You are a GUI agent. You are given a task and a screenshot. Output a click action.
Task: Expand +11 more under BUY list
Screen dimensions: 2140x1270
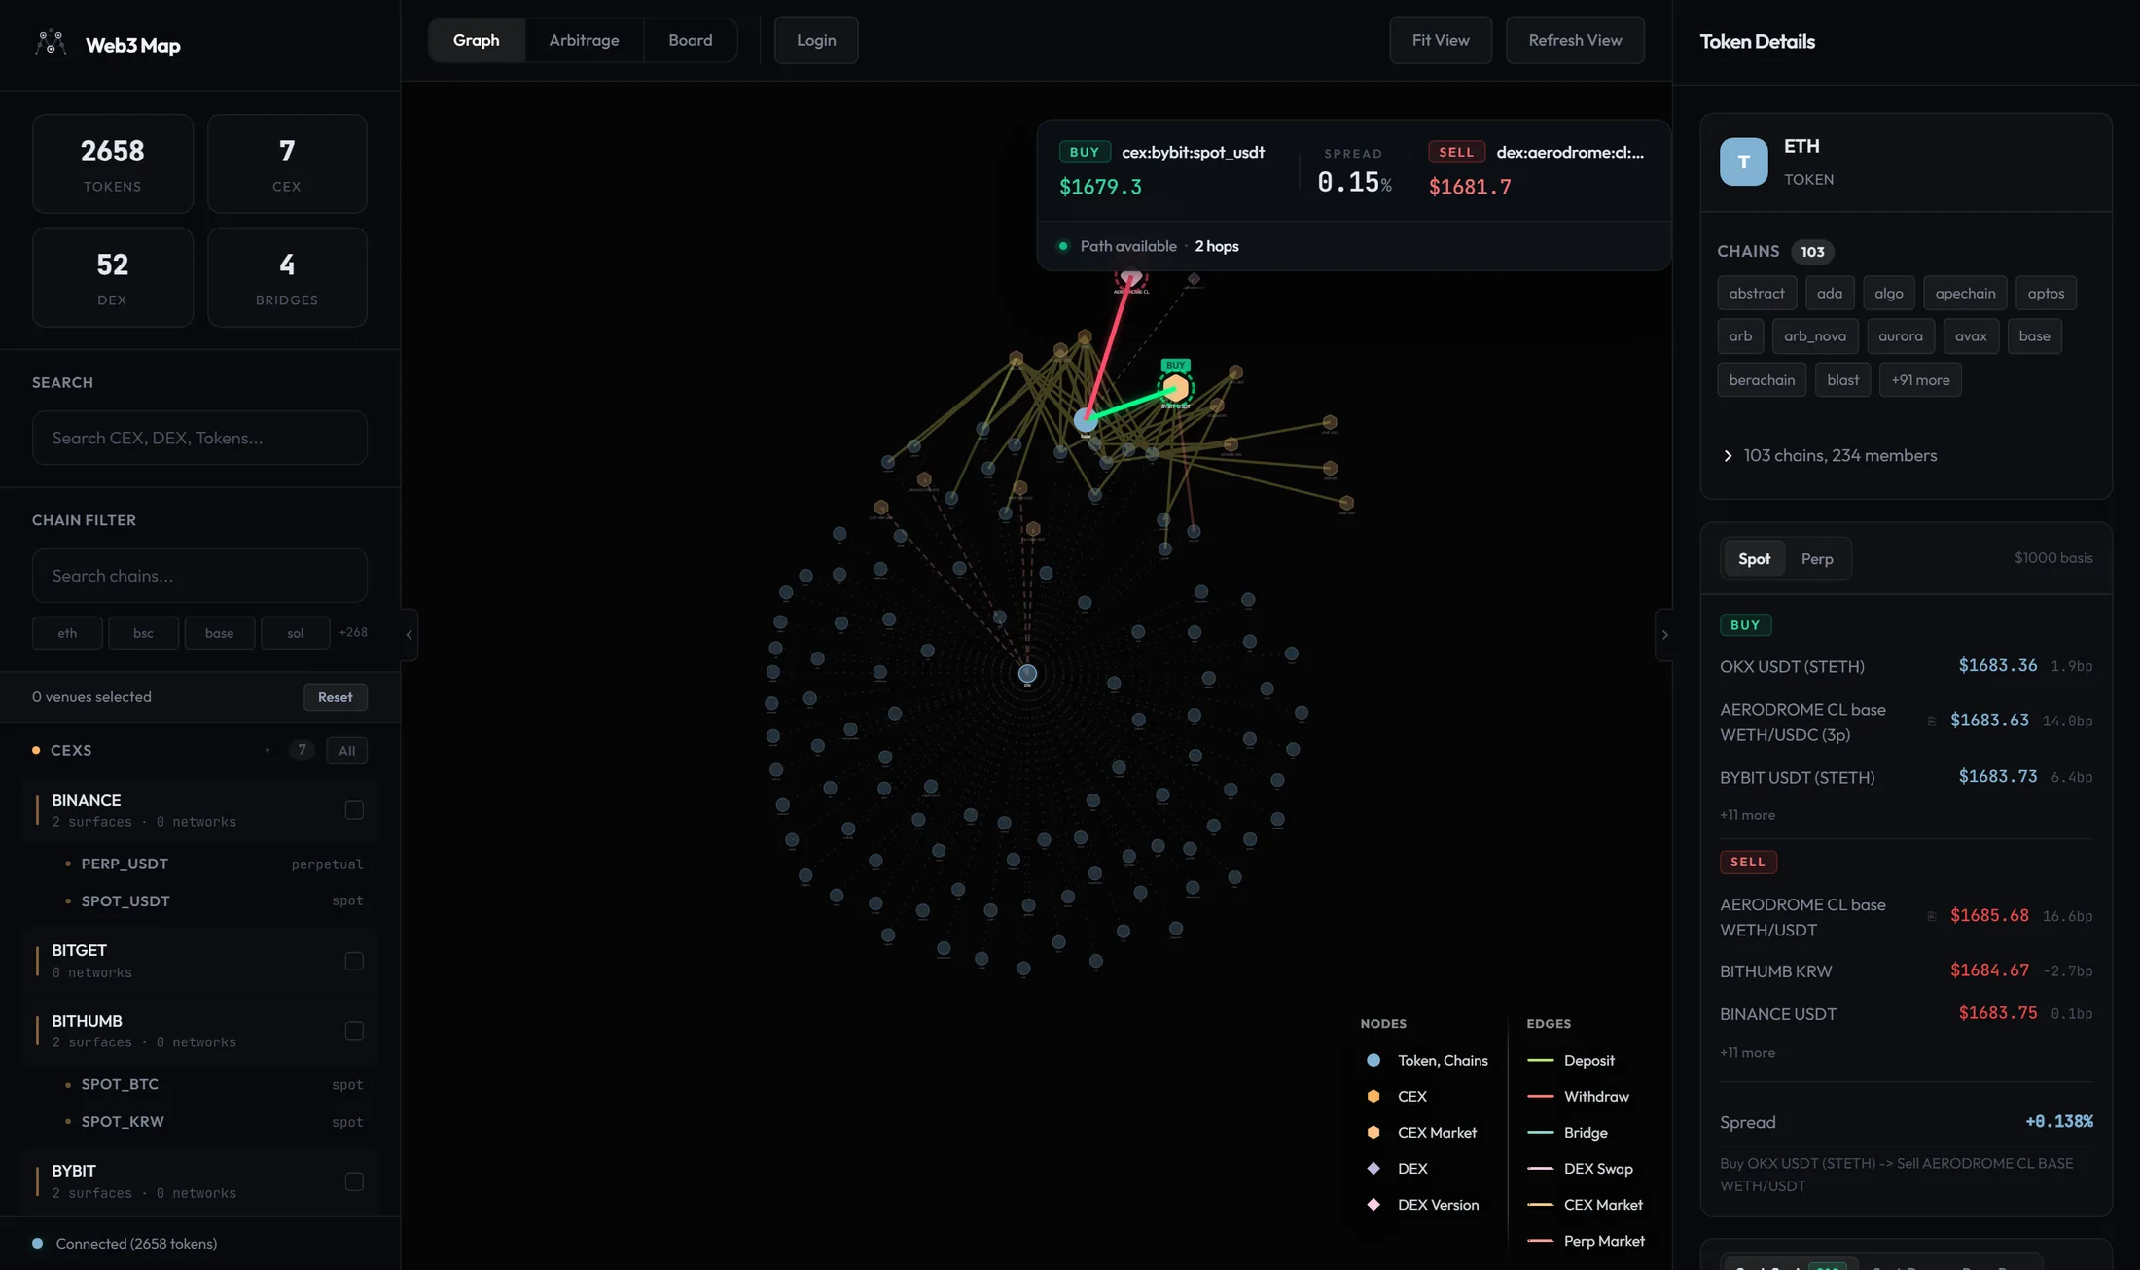click(1747, 815)
